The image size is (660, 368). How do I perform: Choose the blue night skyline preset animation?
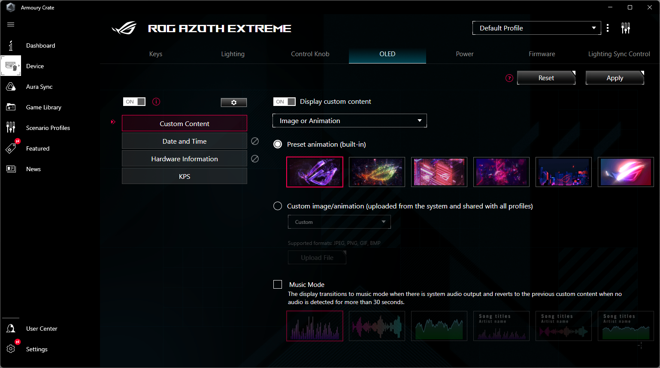coord(563,172)
